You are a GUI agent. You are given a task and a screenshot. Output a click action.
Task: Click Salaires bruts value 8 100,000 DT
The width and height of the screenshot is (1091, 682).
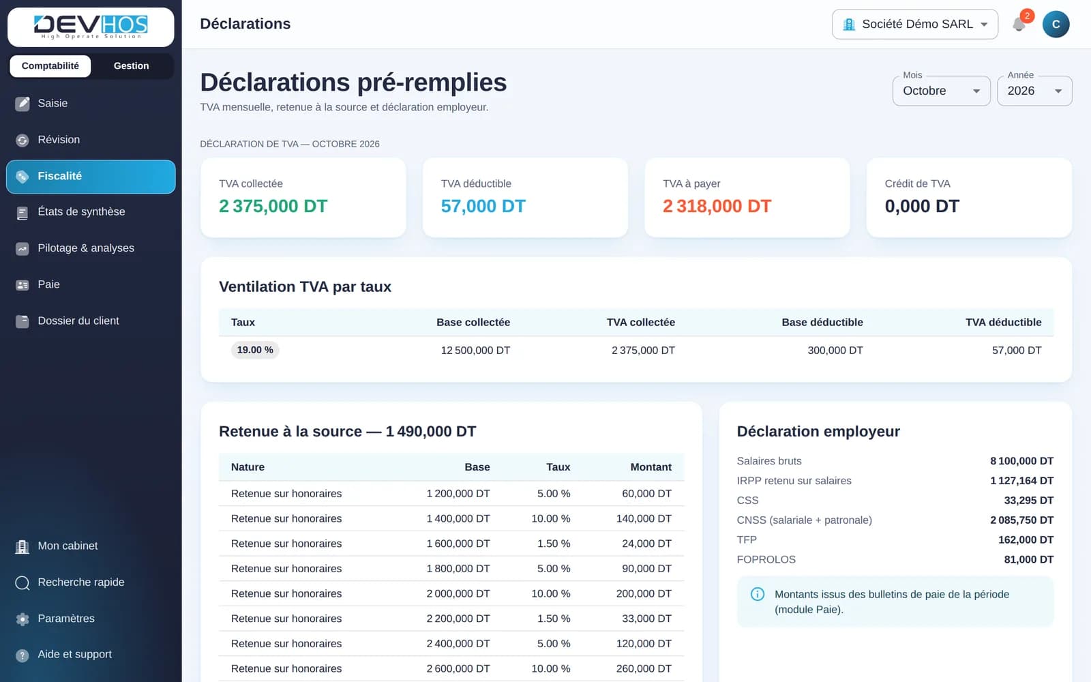pos(1021,461)
